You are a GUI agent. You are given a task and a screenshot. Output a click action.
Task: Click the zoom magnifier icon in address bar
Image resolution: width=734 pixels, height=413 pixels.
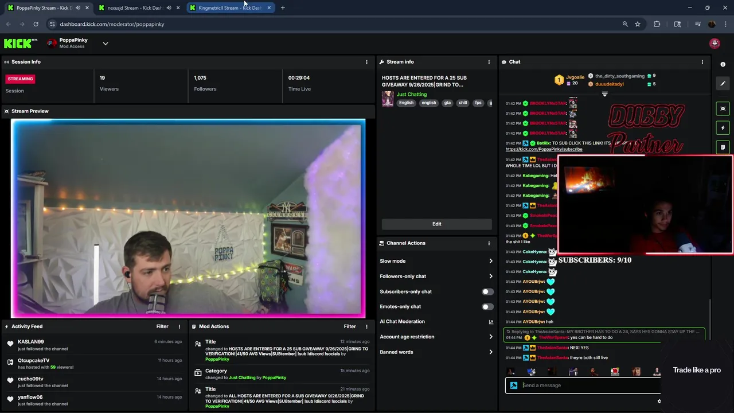(x=625, y=24)
